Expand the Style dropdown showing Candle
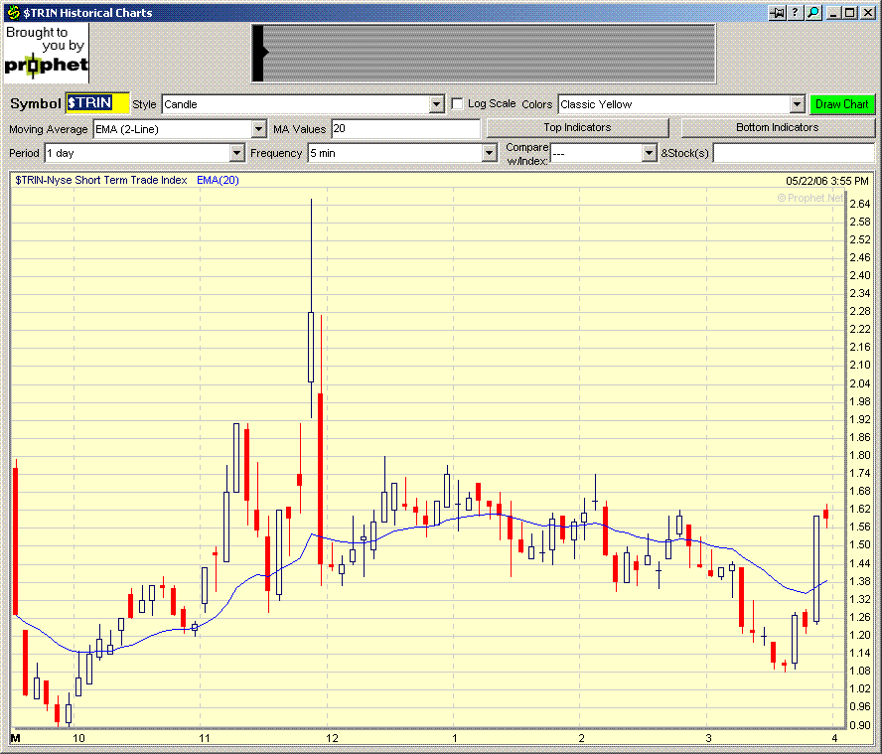Viewport: 882px width, 754px height. tap(436, 104)
